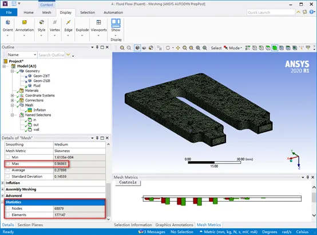This screenshot has width=317, height=235.
Task: Open the Mode selection dropdown
Action: pyautogui.click(x=233, y=48)
